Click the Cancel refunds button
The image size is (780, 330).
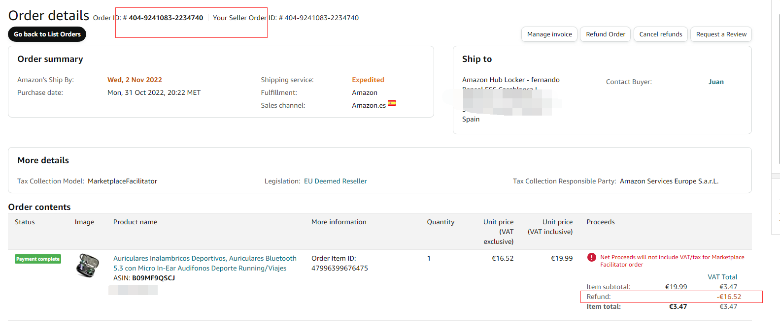click(660, 34)
